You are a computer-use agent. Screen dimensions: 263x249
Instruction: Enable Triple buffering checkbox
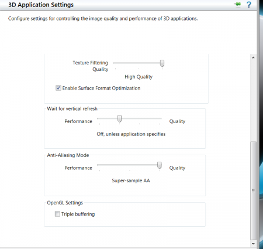57,214
